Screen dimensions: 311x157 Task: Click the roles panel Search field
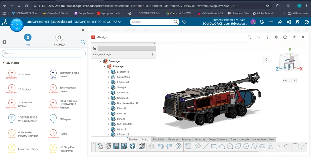click(x=44, y=53)
